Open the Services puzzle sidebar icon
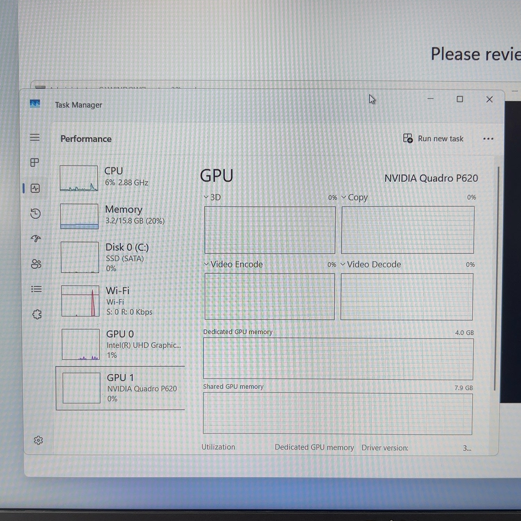521x521 pixels. [x=37, y=314]
